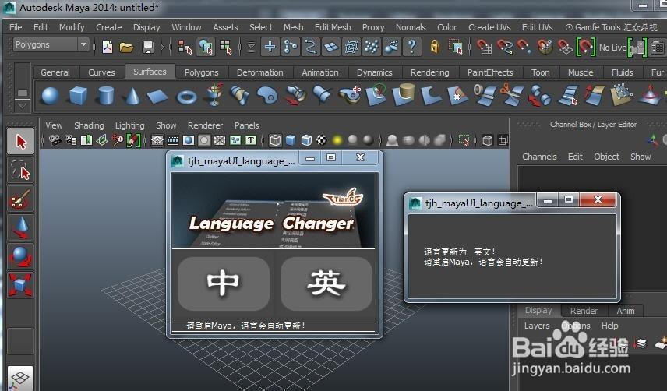This screenshot has height=391, width=667.
Task: Click the Save Scene disk icon
Action: click(147, 47)
